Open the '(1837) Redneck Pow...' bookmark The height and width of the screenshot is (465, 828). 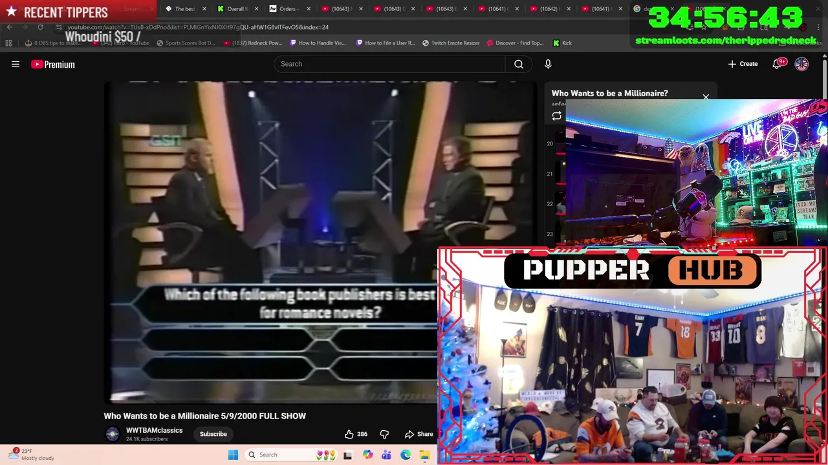253,43
